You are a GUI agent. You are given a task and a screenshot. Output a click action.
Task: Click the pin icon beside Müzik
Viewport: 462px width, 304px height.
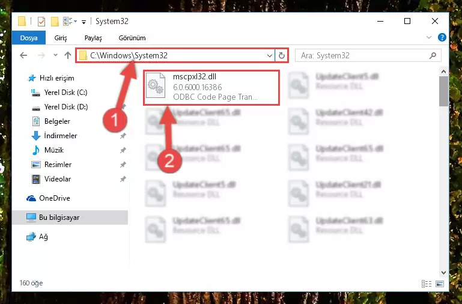[x=123, y=150]
